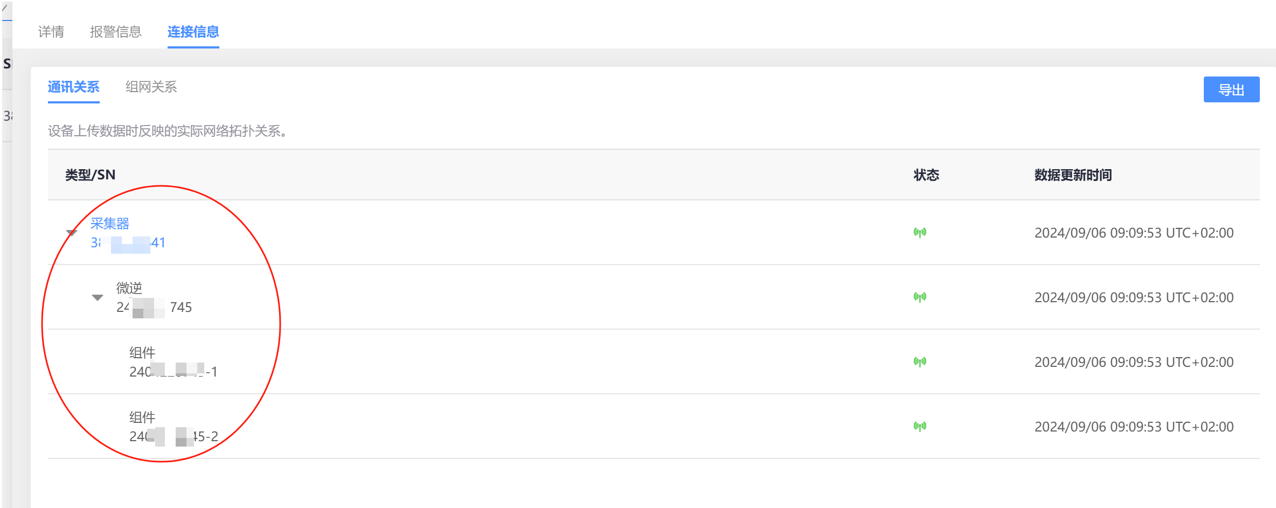Click the blue 导出 export button
This screenshot has width=1276, height=508.
(1231, 89)
